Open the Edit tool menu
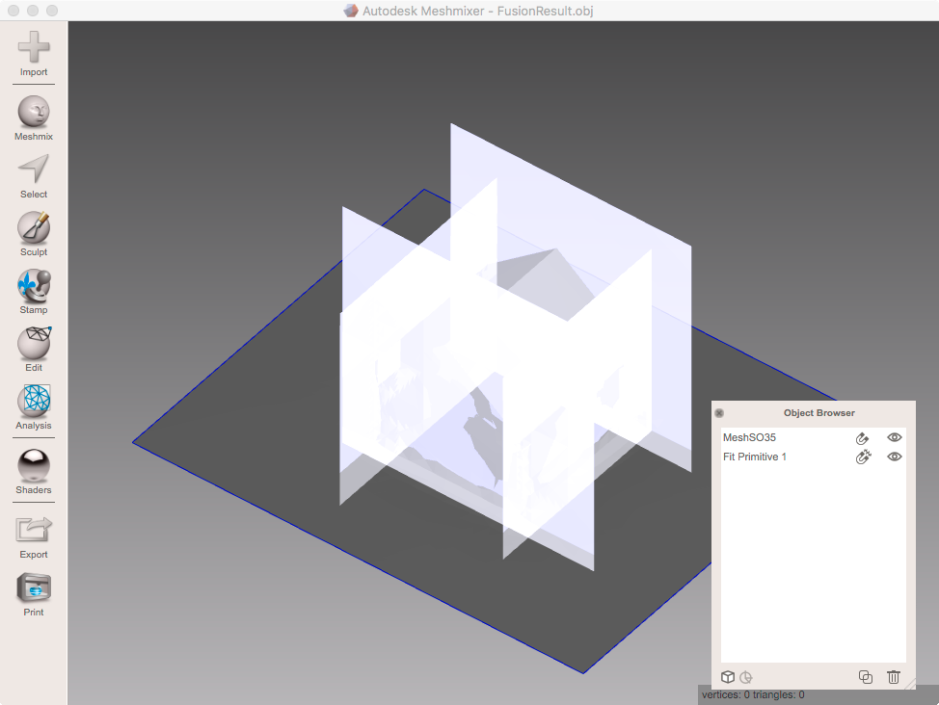 [33, 347]
